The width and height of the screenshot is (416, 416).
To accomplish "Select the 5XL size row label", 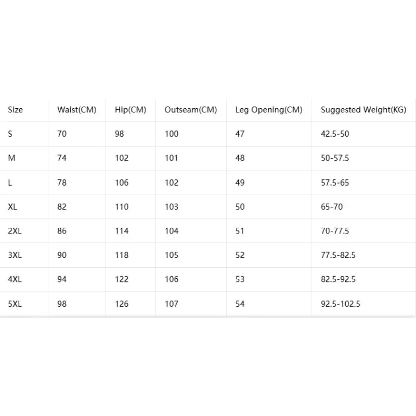I will 15,304.
